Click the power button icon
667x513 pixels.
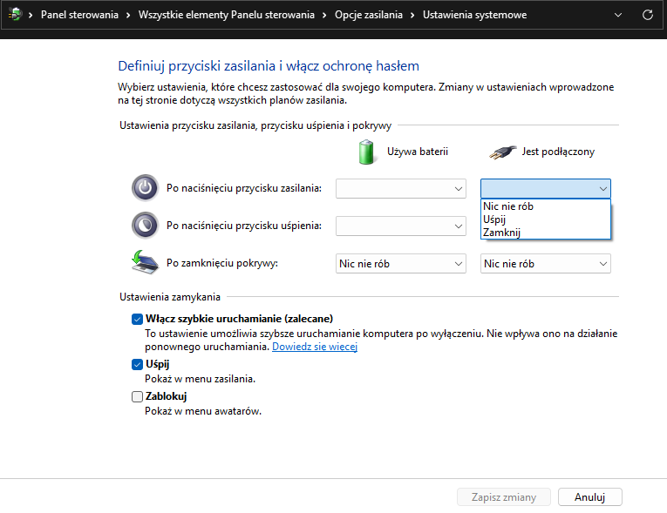(145, 187)
